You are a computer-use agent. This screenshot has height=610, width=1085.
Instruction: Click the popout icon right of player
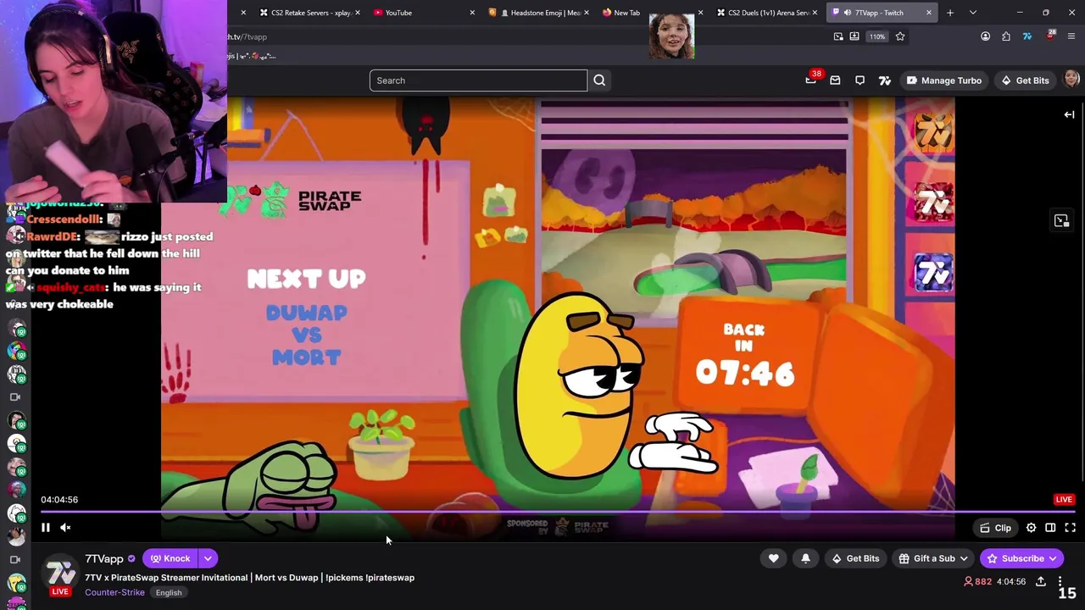(1061, 220)
